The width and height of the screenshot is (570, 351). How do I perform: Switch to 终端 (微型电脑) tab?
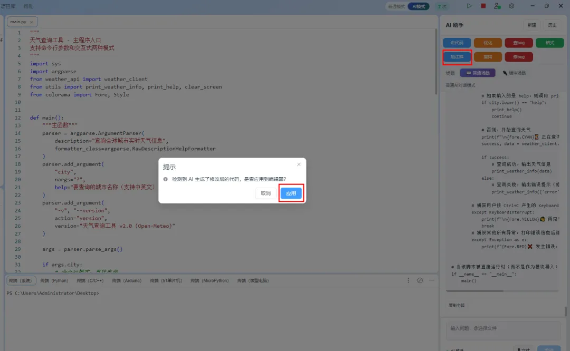[x=253, y=280]
